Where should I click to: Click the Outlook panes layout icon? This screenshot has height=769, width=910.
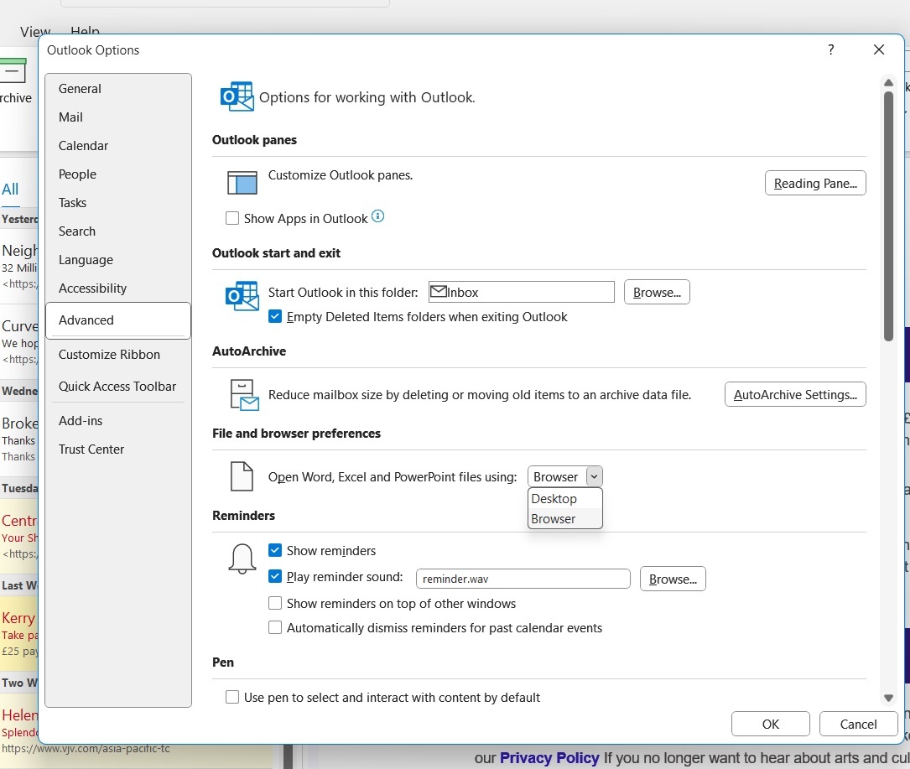coord(242,182)
